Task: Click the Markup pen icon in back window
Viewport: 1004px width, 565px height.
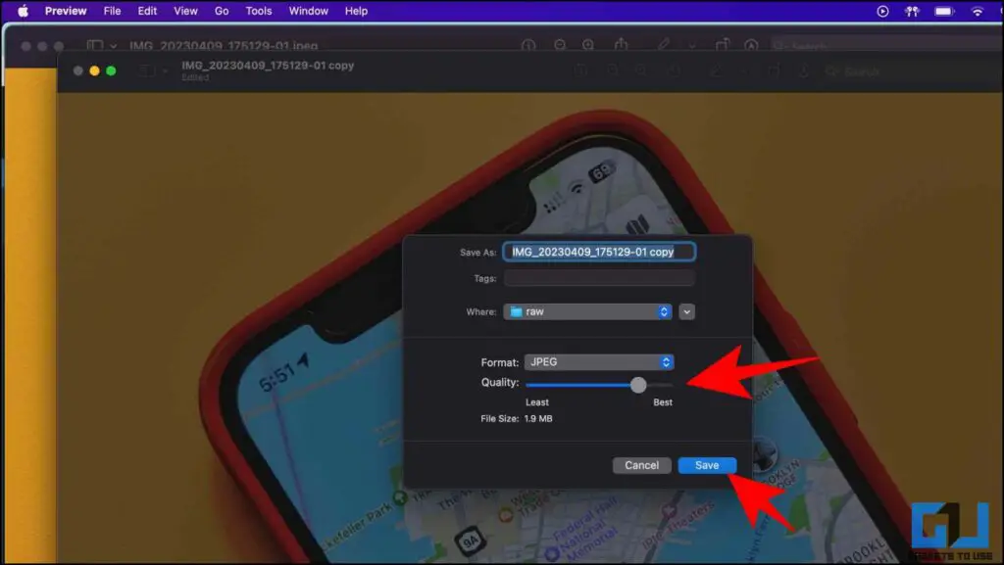Action: [x=664, y=45]
